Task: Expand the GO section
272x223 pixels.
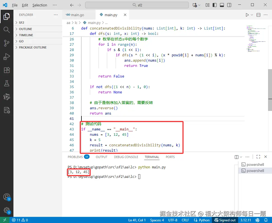Action: click(38, 41)
